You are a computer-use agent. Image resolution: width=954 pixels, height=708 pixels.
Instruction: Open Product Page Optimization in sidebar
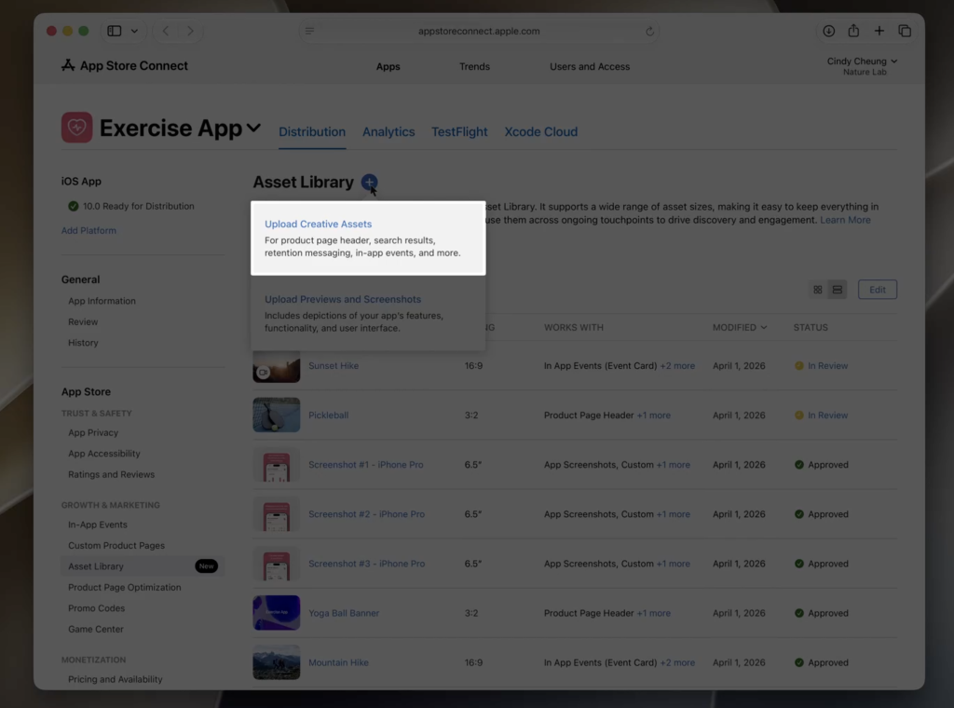(x=125, y=587)
